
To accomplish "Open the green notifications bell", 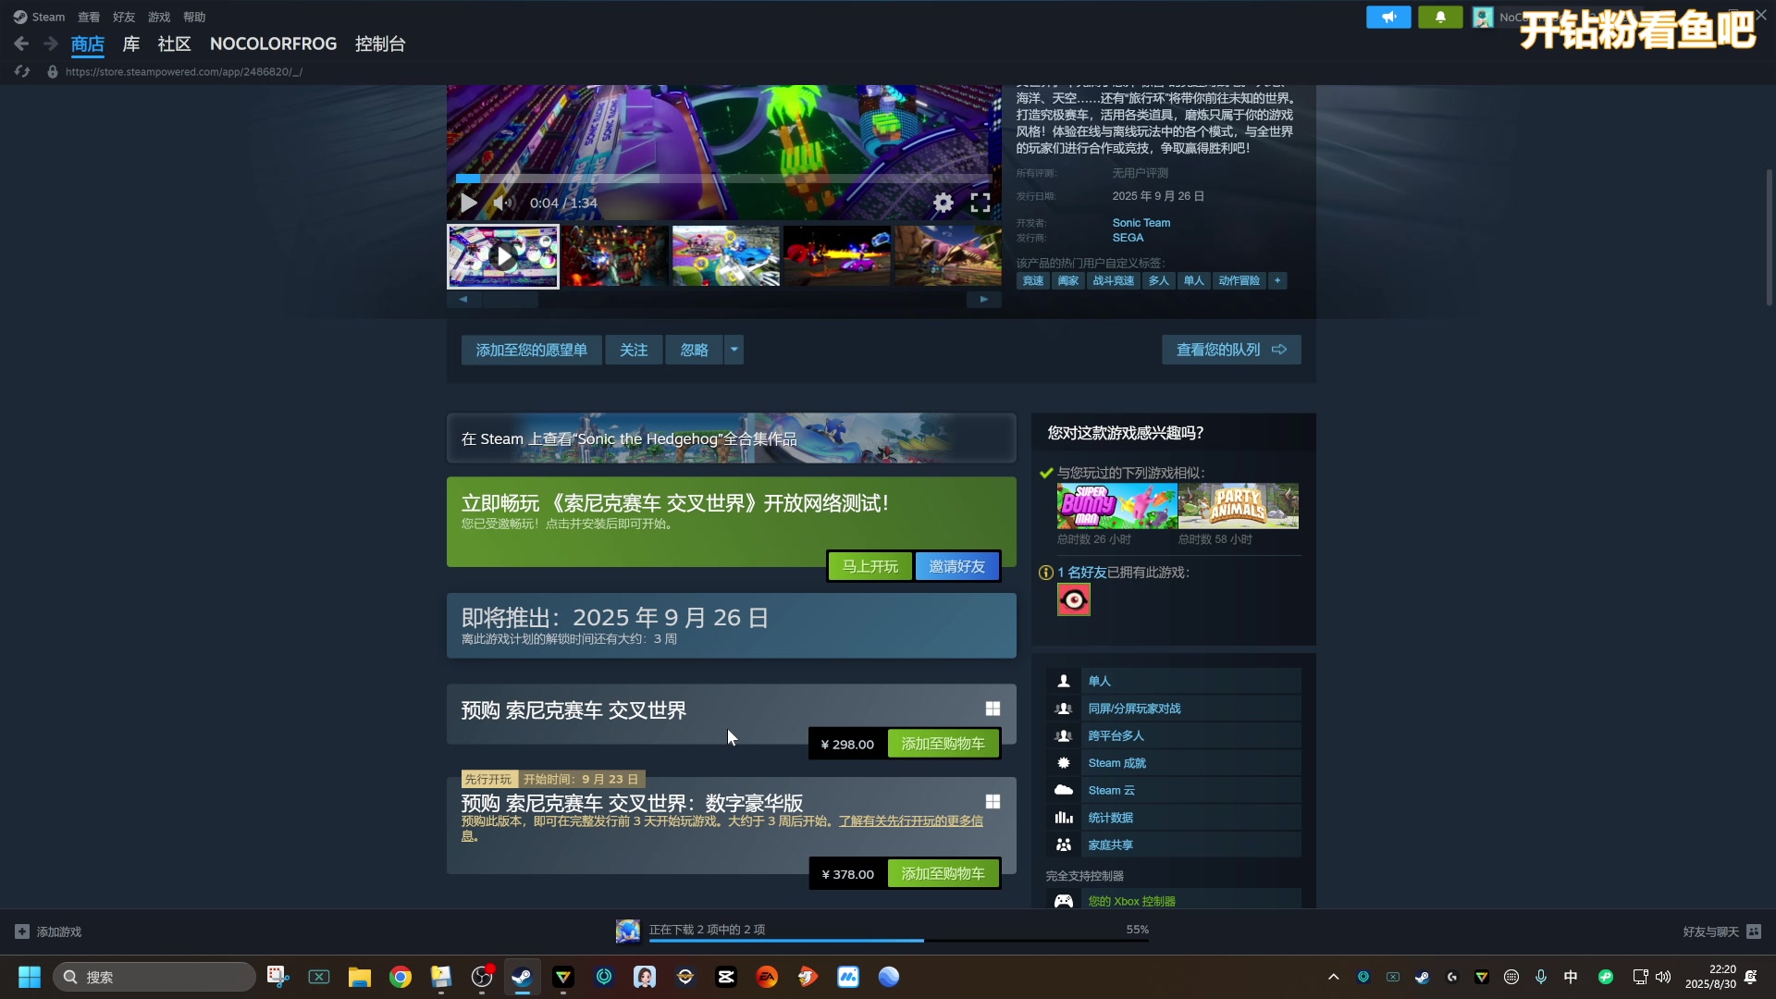I will [x=1440, y=17].
